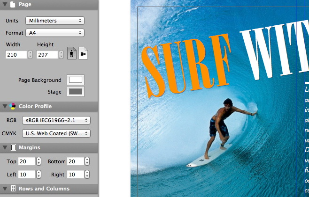The image size is (309, 197).
Task: Click the Bottom margin stepper
Action: pyautogui.click(x=87, y=161)
